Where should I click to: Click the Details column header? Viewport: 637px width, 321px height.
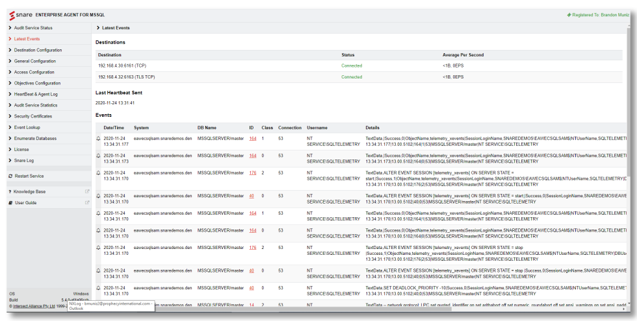[x=372, y=128]
